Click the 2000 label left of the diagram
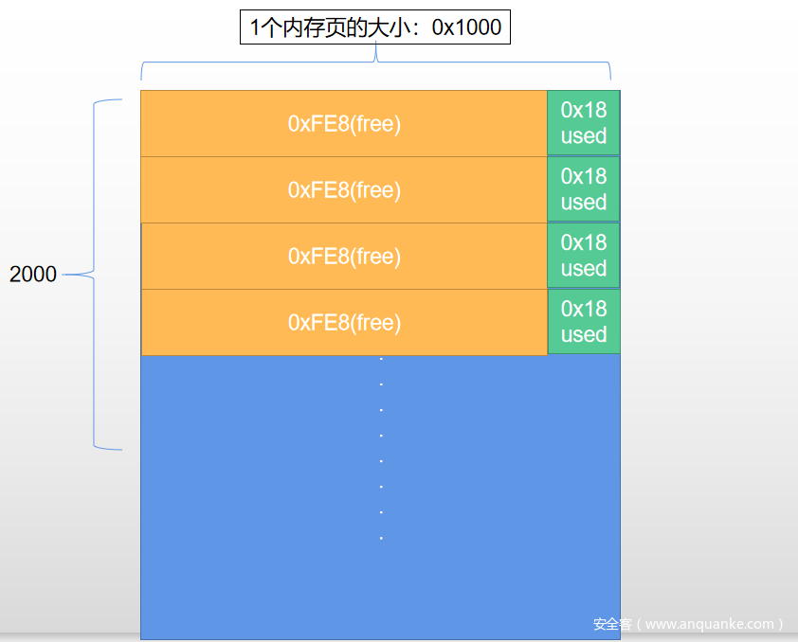This screenshot has height=642, width=798. (x=33, y=275)
